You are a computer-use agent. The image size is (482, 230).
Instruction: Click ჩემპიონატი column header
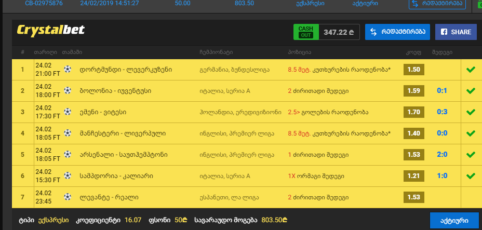point(216,52)
